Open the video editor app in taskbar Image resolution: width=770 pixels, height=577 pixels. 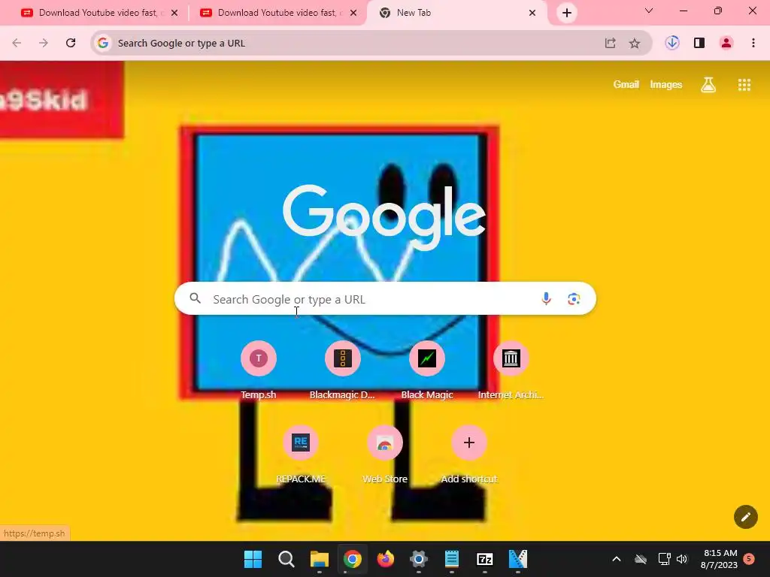(x=517, y=559)
